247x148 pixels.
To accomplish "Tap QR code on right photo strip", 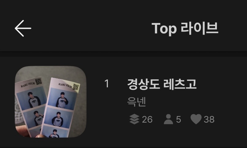I will pos(76,87).
